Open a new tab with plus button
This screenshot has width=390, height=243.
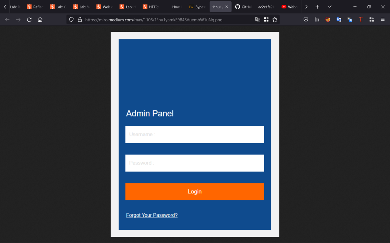[x=318, y=7]
